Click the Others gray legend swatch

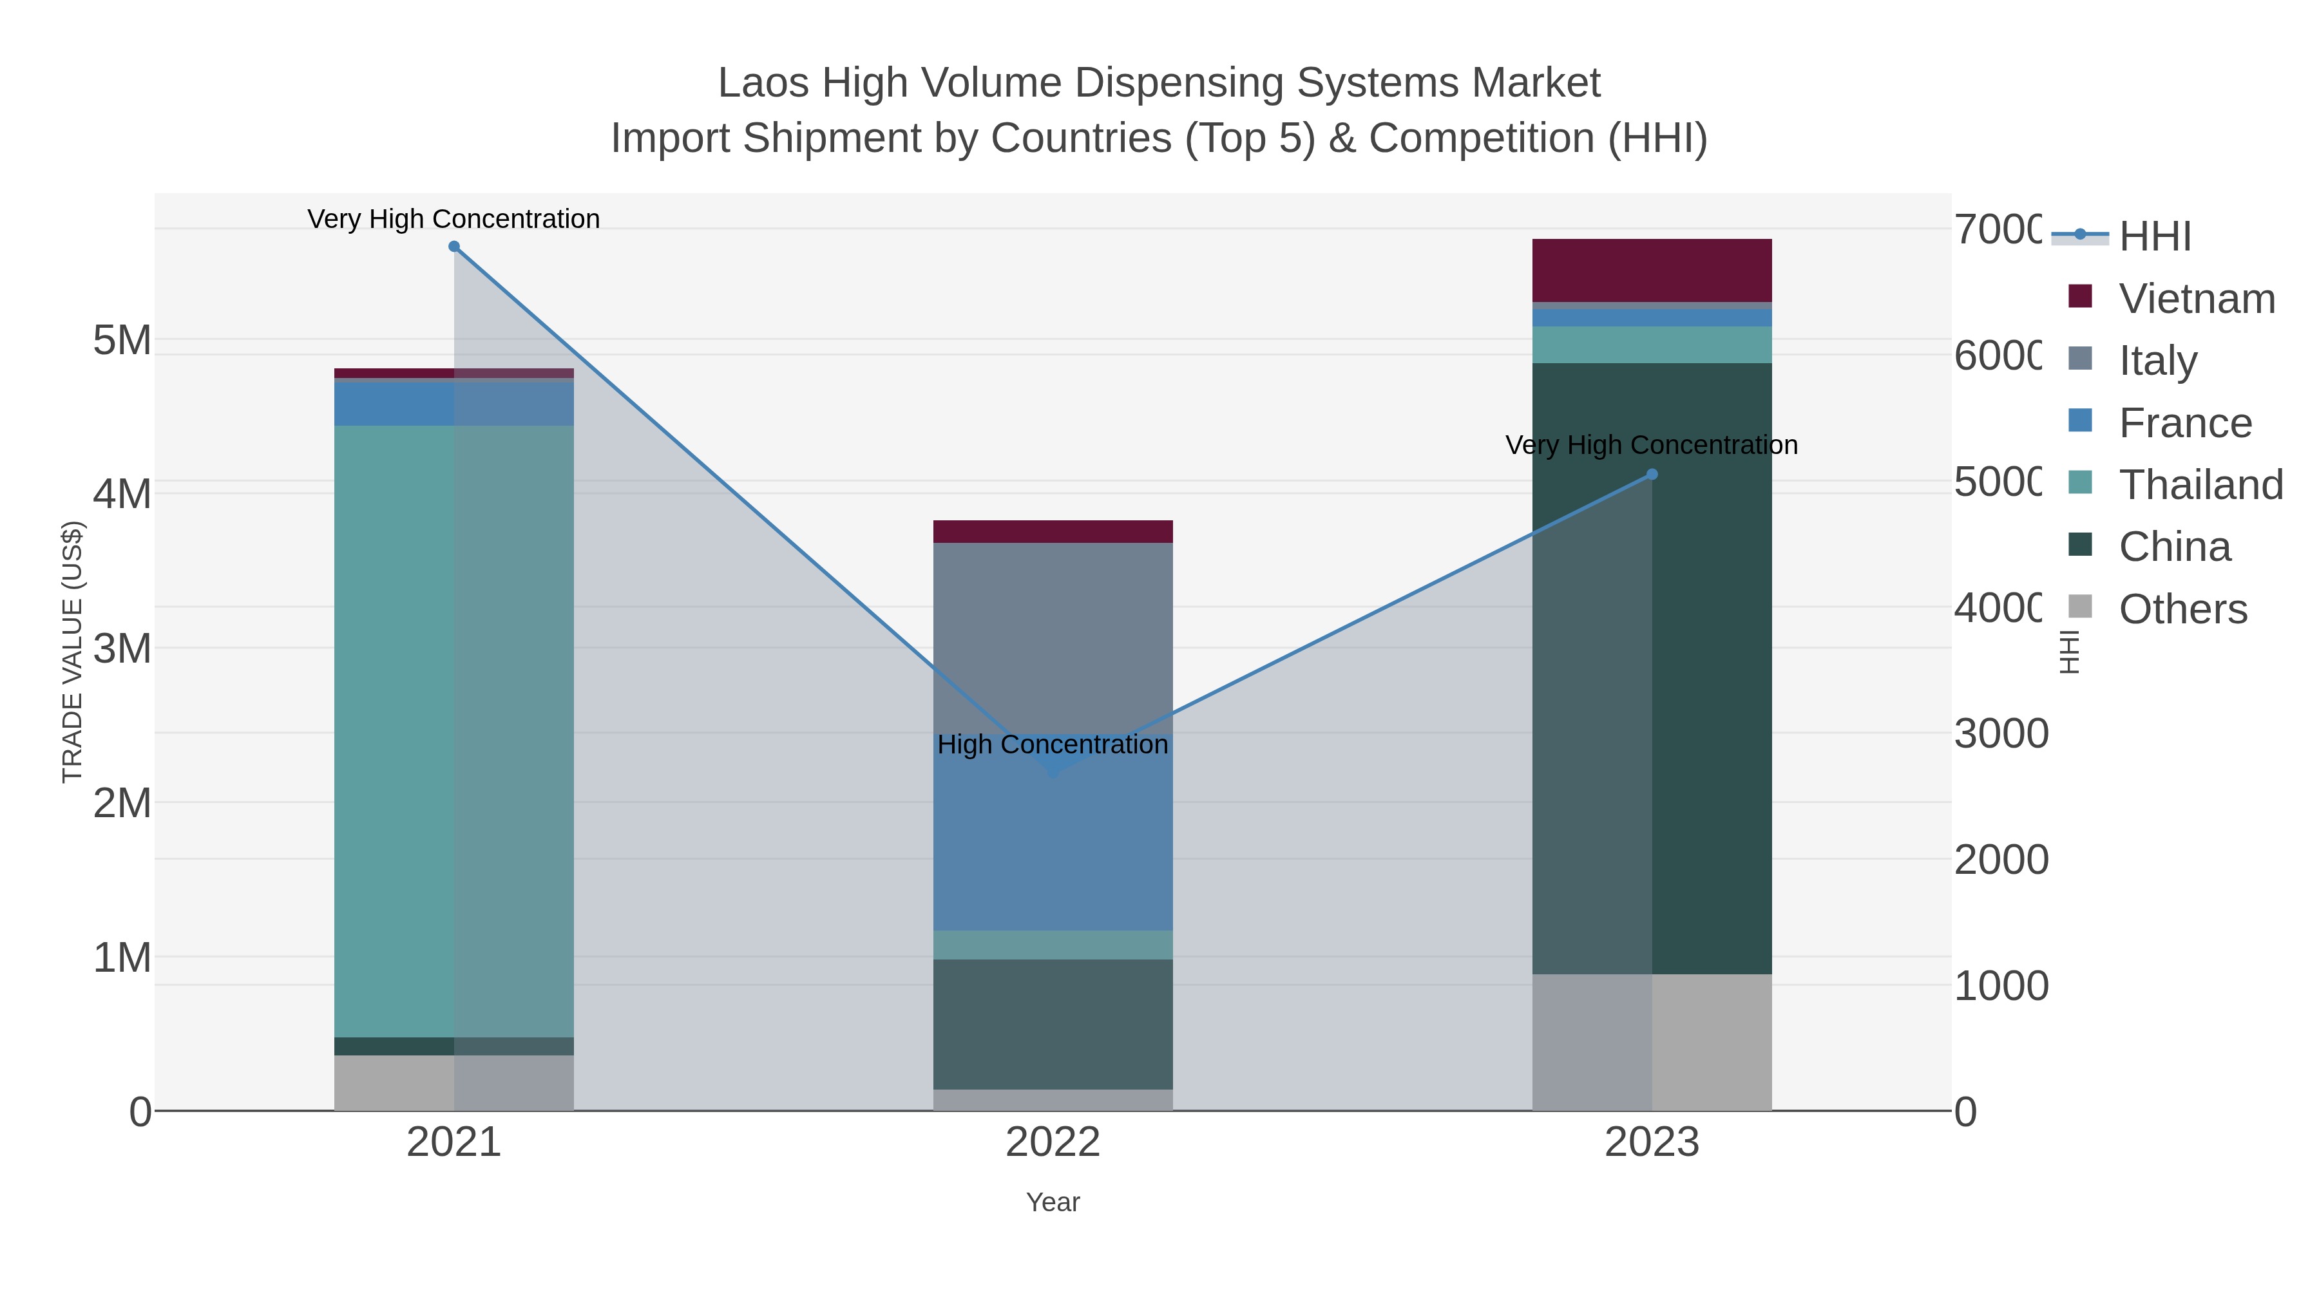(x=2081, y=607)
